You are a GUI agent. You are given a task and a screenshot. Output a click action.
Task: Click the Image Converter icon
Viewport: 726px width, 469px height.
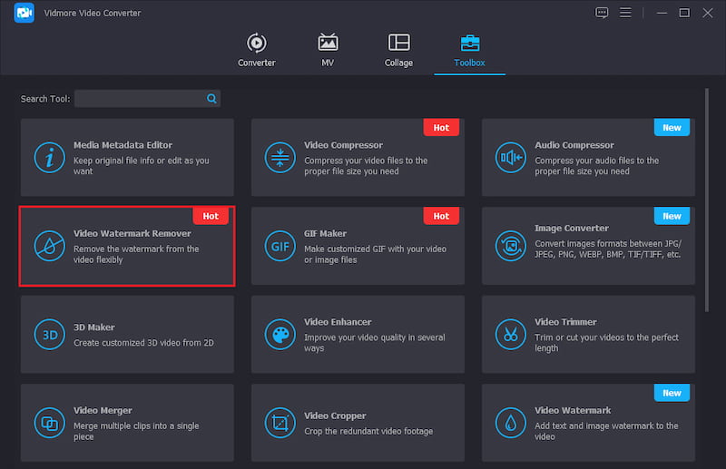[511, 246]
